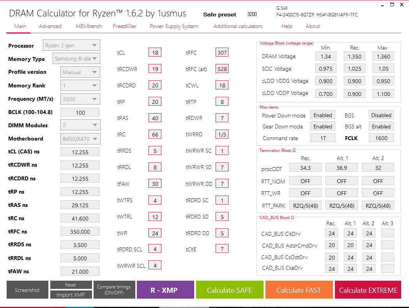409x308 pixels.
Task: Open the Memory Rank dropdown
Action: (80, 85)
